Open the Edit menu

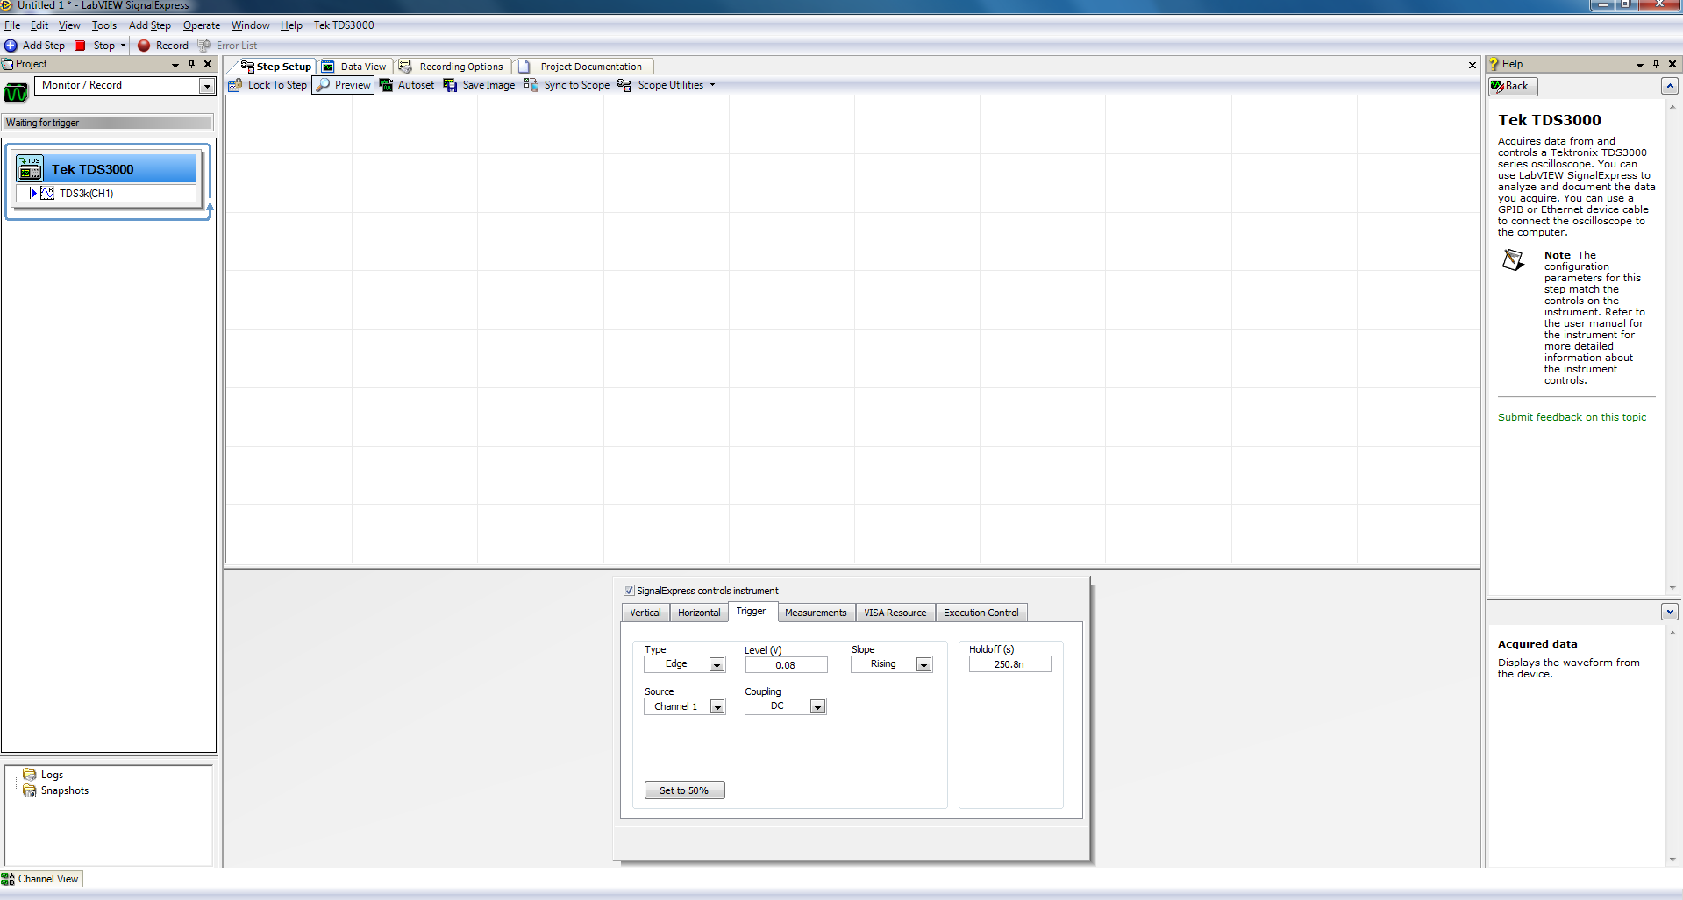point(39,25)
